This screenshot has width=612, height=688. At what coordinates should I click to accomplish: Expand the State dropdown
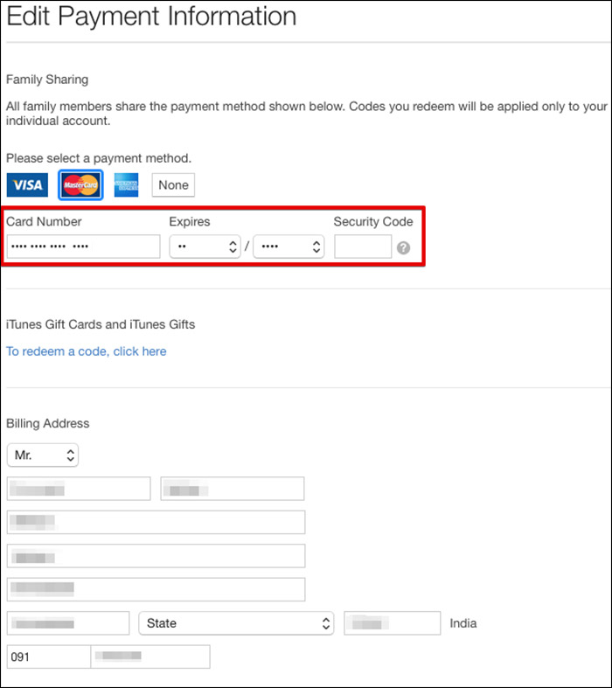tap(236, 623)
